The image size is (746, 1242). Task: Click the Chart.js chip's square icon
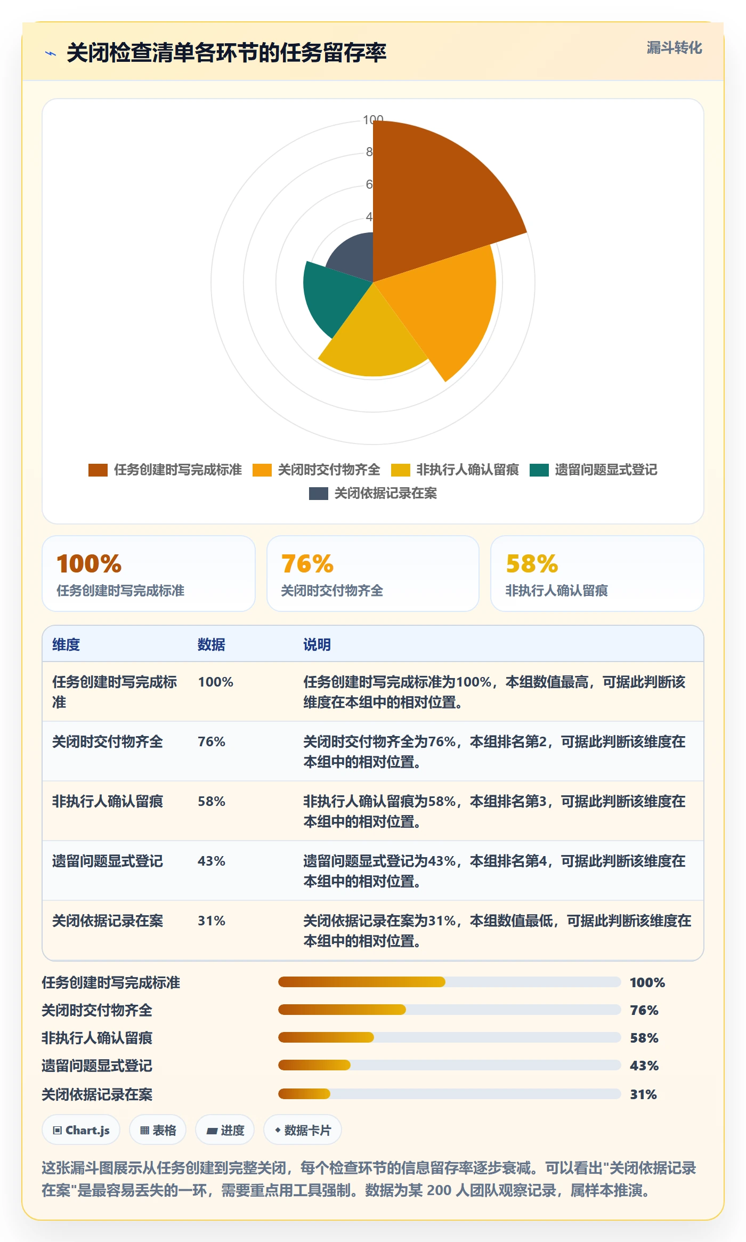[58, 1130]
